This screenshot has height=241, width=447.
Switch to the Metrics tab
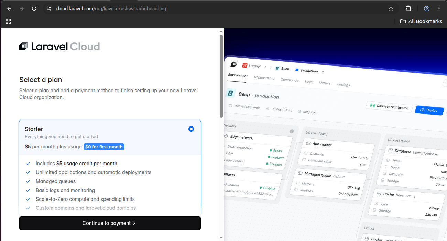click(x=325, y=83)
